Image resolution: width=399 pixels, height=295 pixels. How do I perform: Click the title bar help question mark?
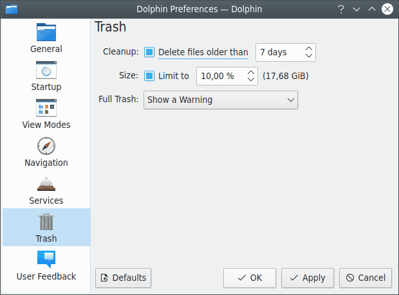[x=340, y=9]
